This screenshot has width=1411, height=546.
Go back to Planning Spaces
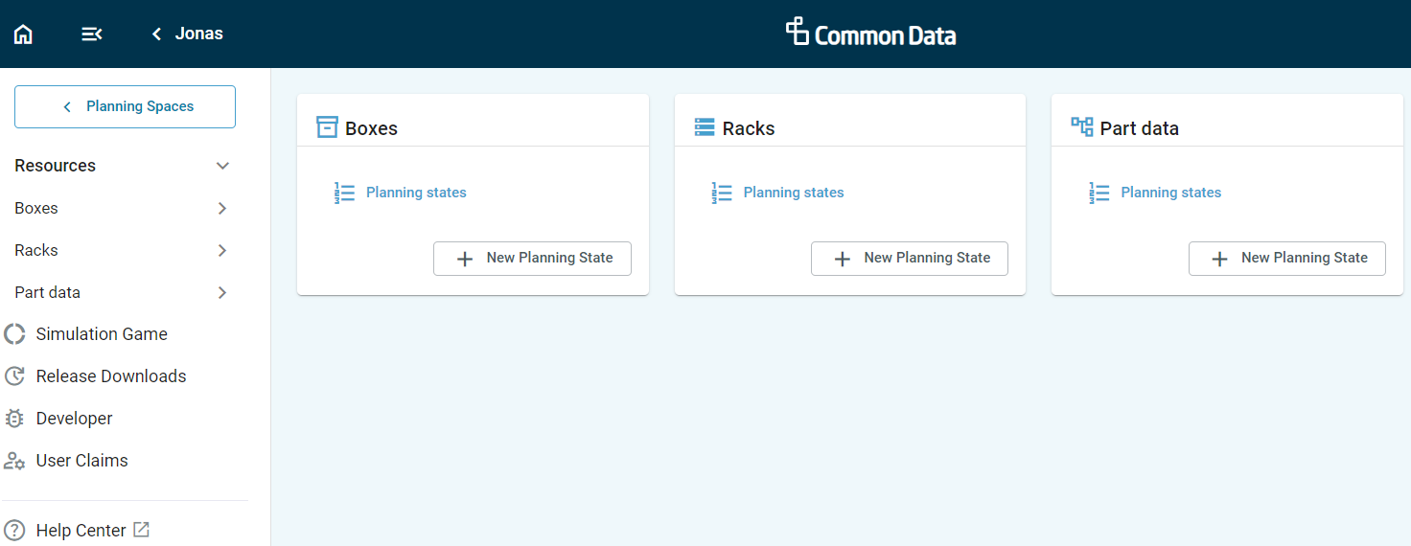[125, 106]
